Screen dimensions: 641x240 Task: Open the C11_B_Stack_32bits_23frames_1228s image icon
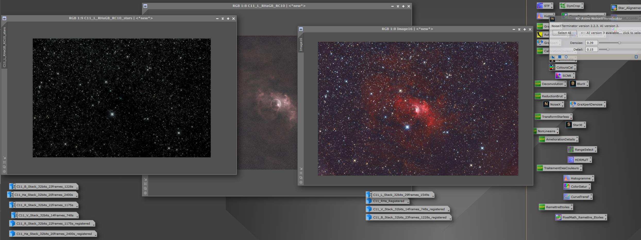43,187
